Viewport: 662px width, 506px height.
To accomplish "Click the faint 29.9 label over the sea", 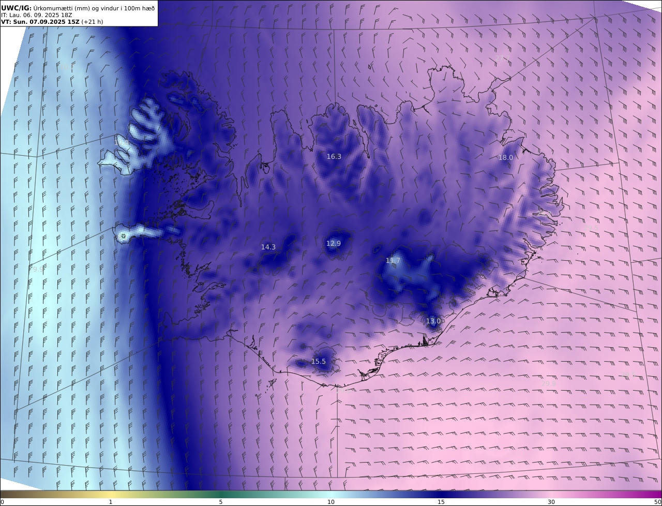I will [549, 383].
